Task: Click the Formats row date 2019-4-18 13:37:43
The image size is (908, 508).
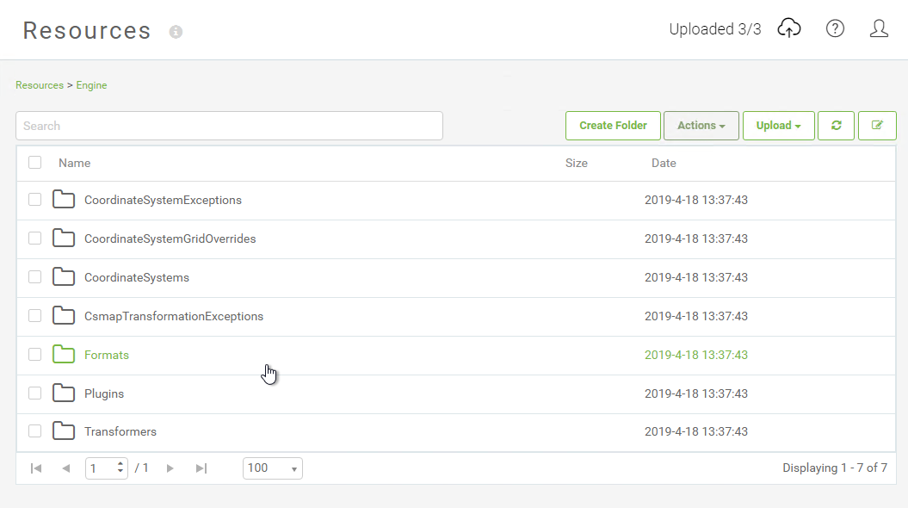Action: (696, 355)
